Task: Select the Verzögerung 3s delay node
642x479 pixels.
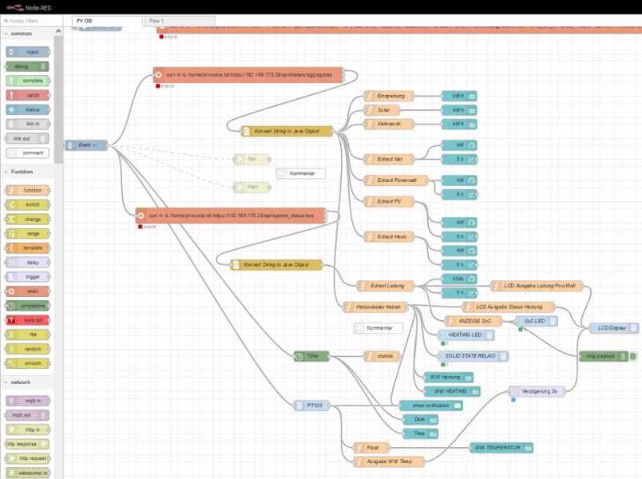Action: tap(537, 391)
